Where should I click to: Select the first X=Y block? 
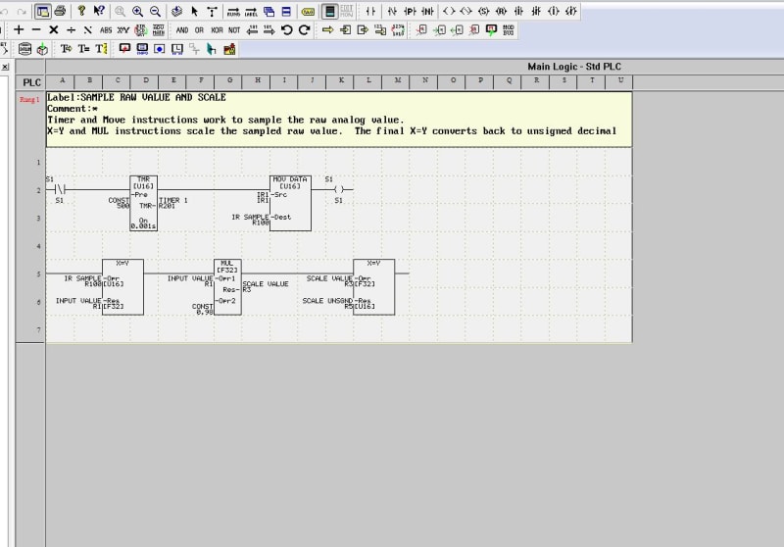click(123, 287)
